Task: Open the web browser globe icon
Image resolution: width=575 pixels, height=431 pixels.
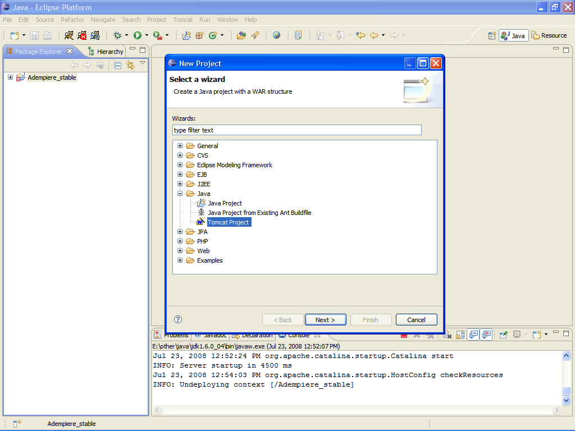Action: click(276, 35)
